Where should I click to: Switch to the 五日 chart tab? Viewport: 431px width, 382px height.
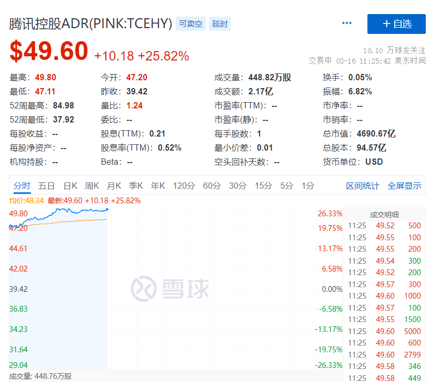pyautogui.click(x=46, y=186)
